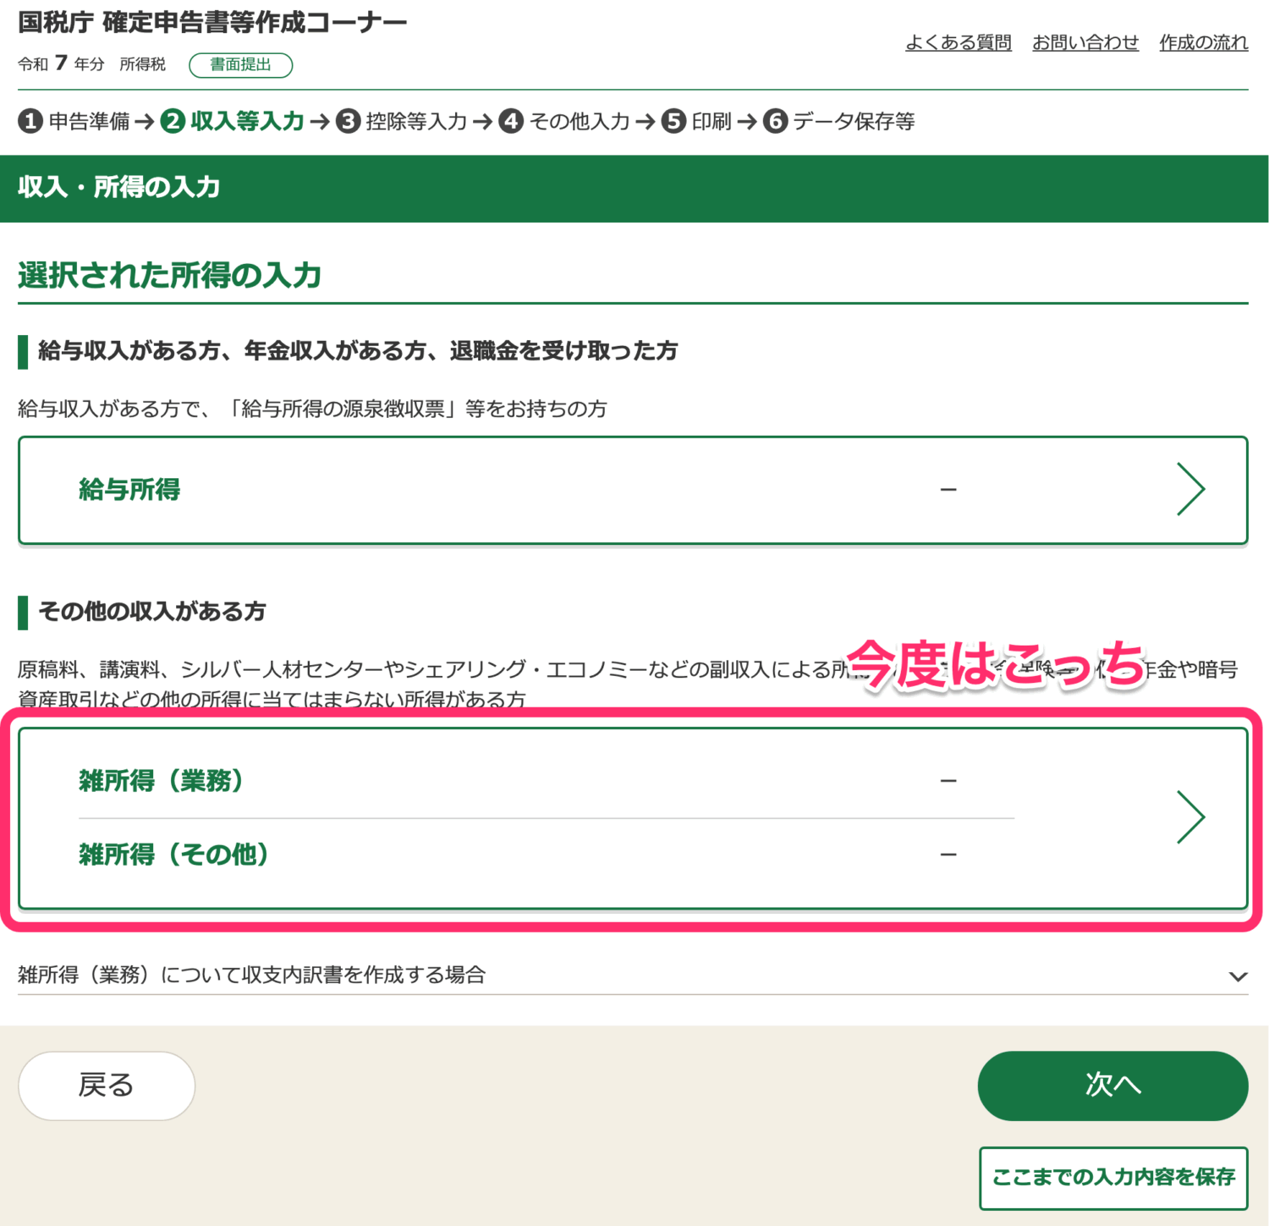This screenshot has height=1226, width=1269.
Task: Click the ⑤ 印刷 step icon
Action: (x=673, y=121)
